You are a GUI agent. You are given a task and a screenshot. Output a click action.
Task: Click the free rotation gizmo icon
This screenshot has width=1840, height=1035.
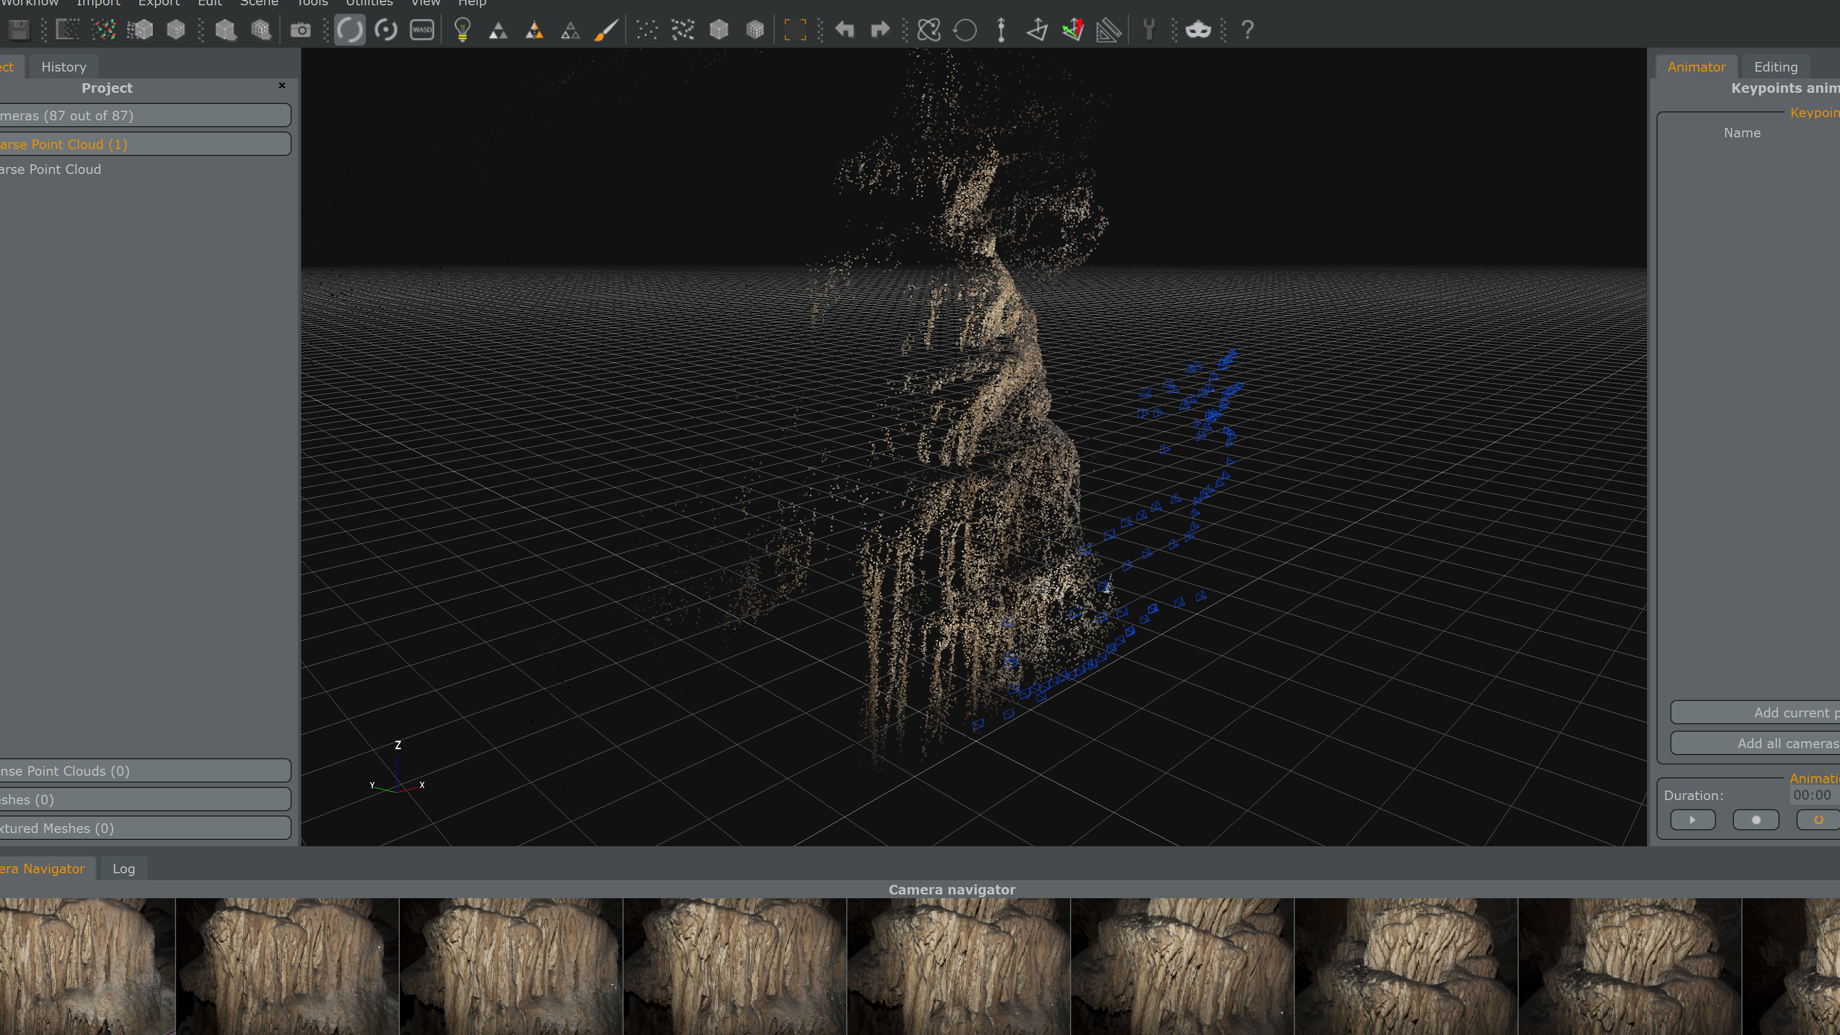click(930, 30)
